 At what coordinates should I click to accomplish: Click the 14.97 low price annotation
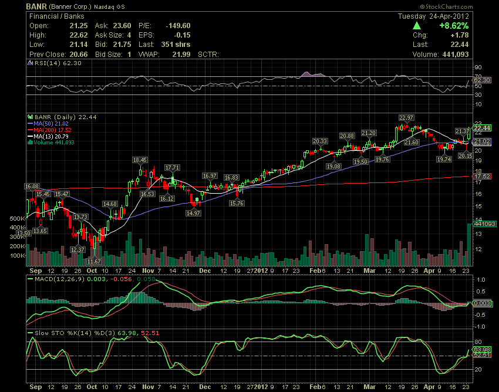click(x=194, y=213)
